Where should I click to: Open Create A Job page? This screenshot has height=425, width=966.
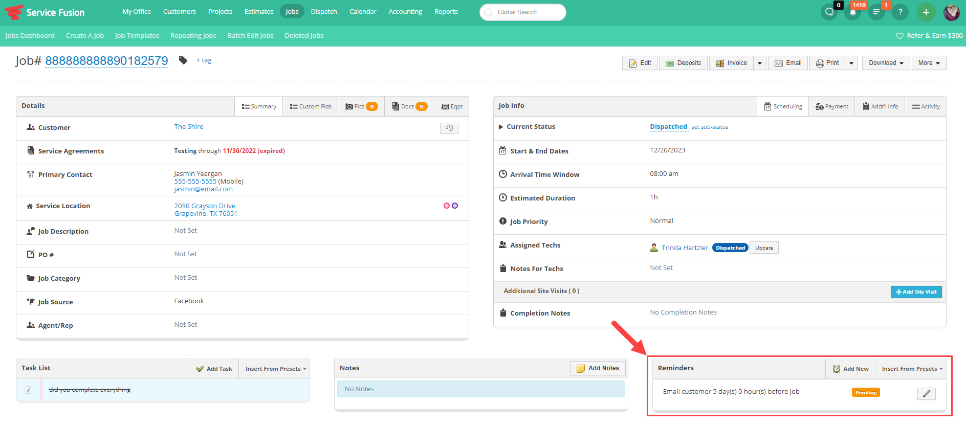(85, 36)
